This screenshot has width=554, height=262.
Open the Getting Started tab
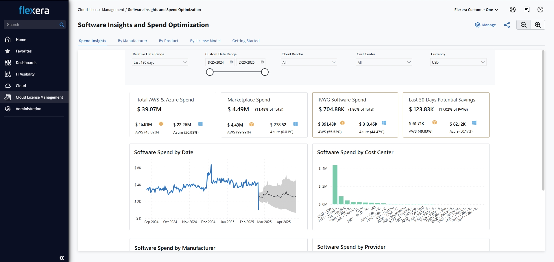246,41
